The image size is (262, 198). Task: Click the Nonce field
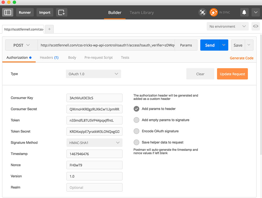[94, 165]
